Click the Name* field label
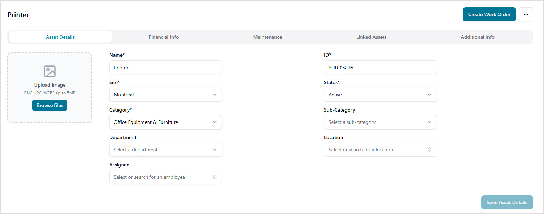Screen dimensions: 544x214 tap(117, 55)
